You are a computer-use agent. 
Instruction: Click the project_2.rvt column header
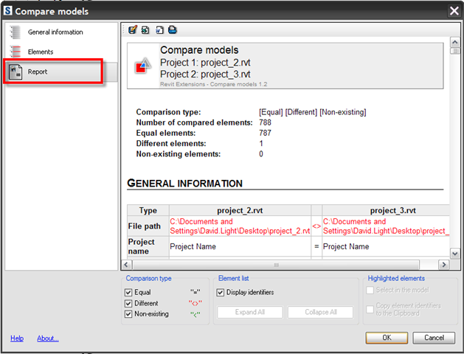pos(240,210)
